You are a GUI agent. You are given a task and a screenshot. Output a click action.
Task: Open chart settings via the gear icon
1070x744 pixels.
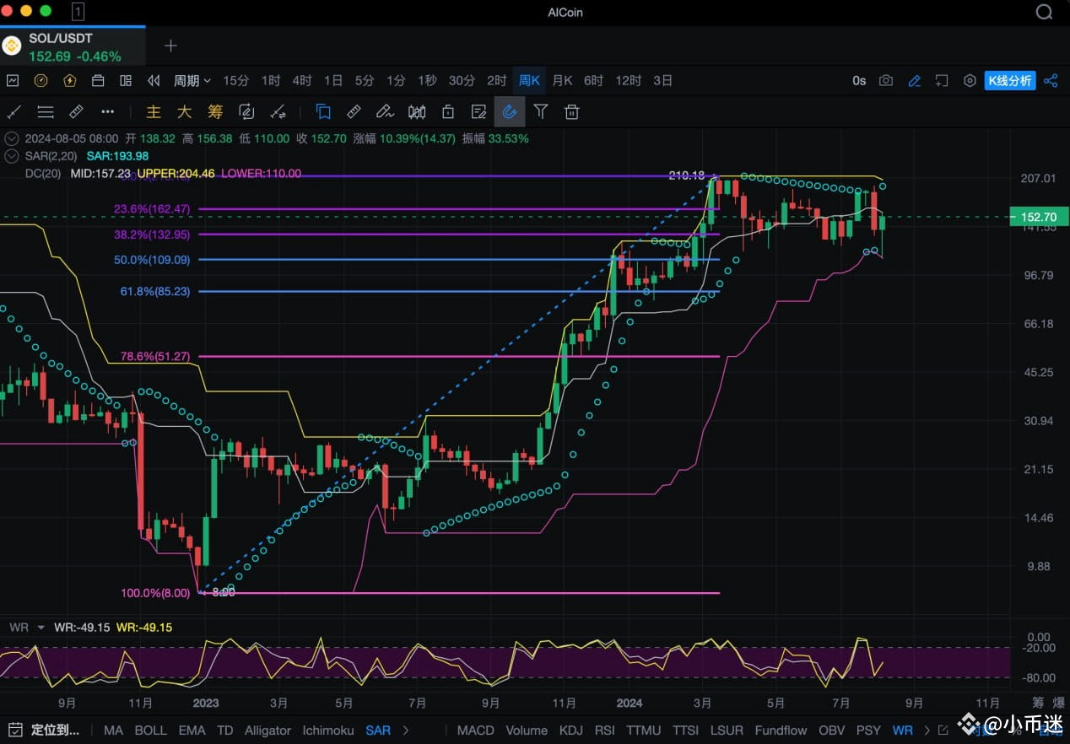tap(970, 80)
